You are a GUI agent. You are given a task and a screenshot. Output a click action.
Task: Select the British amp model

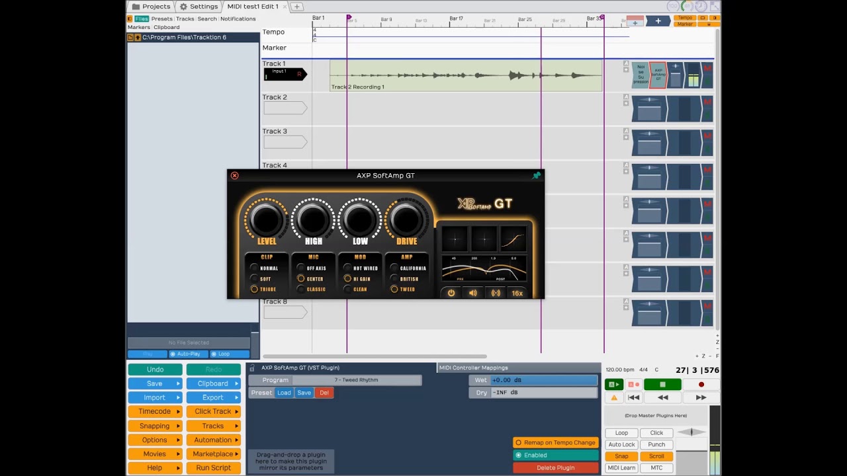(x=404, y=279)
